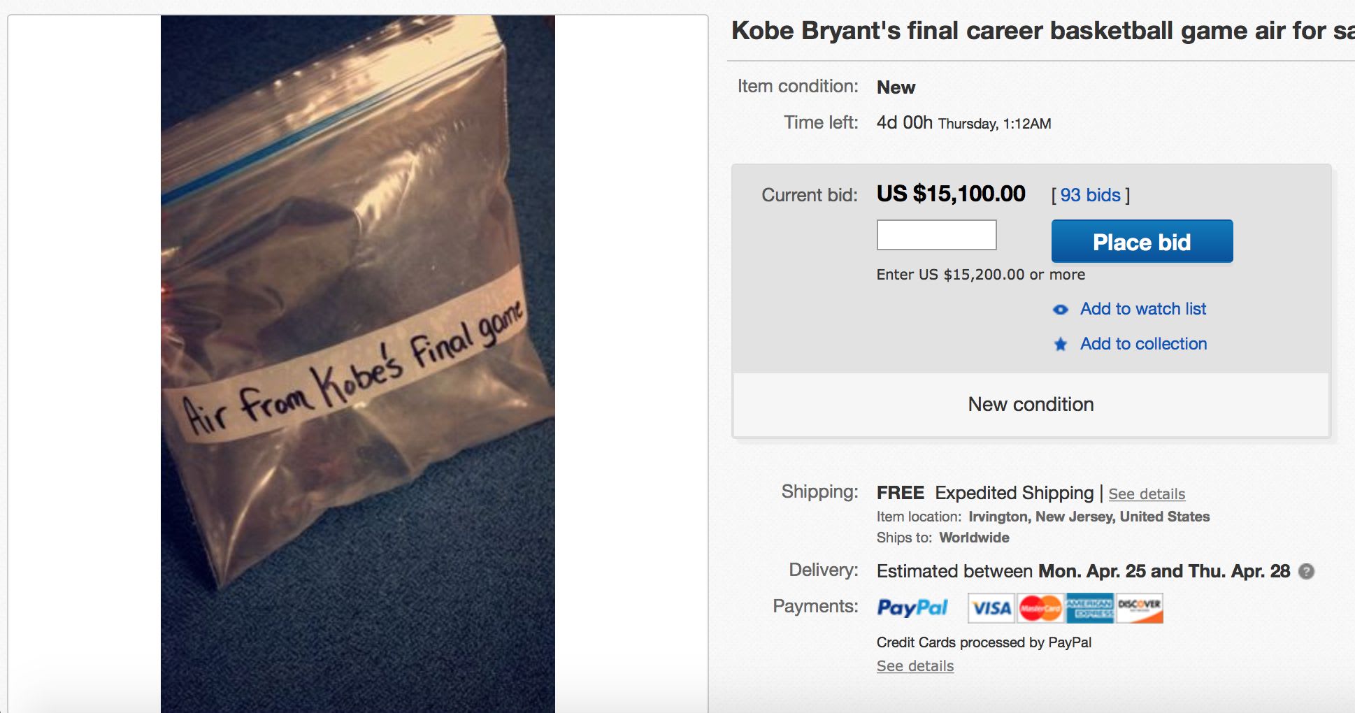See details for Expedited Shipping
Viewport: 1355px width, 713px height.
pos(1146,494)
